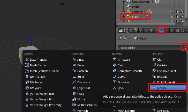This screenshot has height=112, width=188.
Task: Choose the Mesh Sequence Cache modifier
Action: (x=44, y=71)
